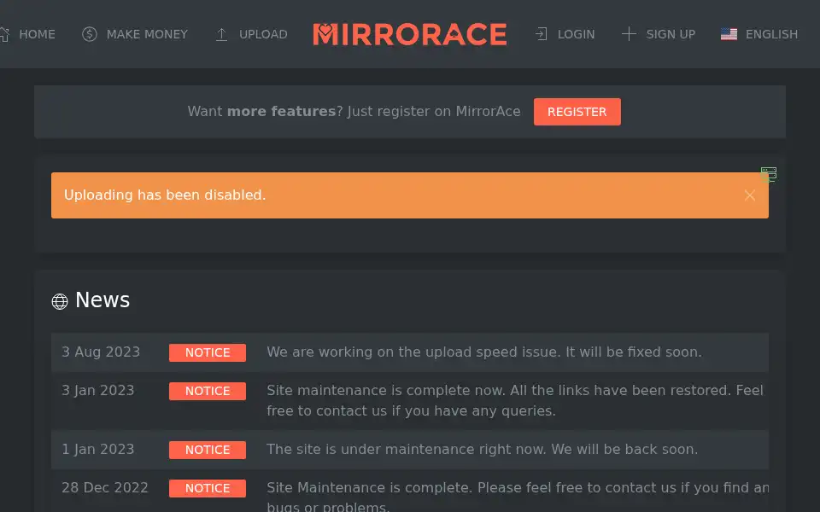Image resolution: width=820 pixels, height=512 pixels.
Task: Click the plus Sign Up icon
Action: click(x=629, y=34)
